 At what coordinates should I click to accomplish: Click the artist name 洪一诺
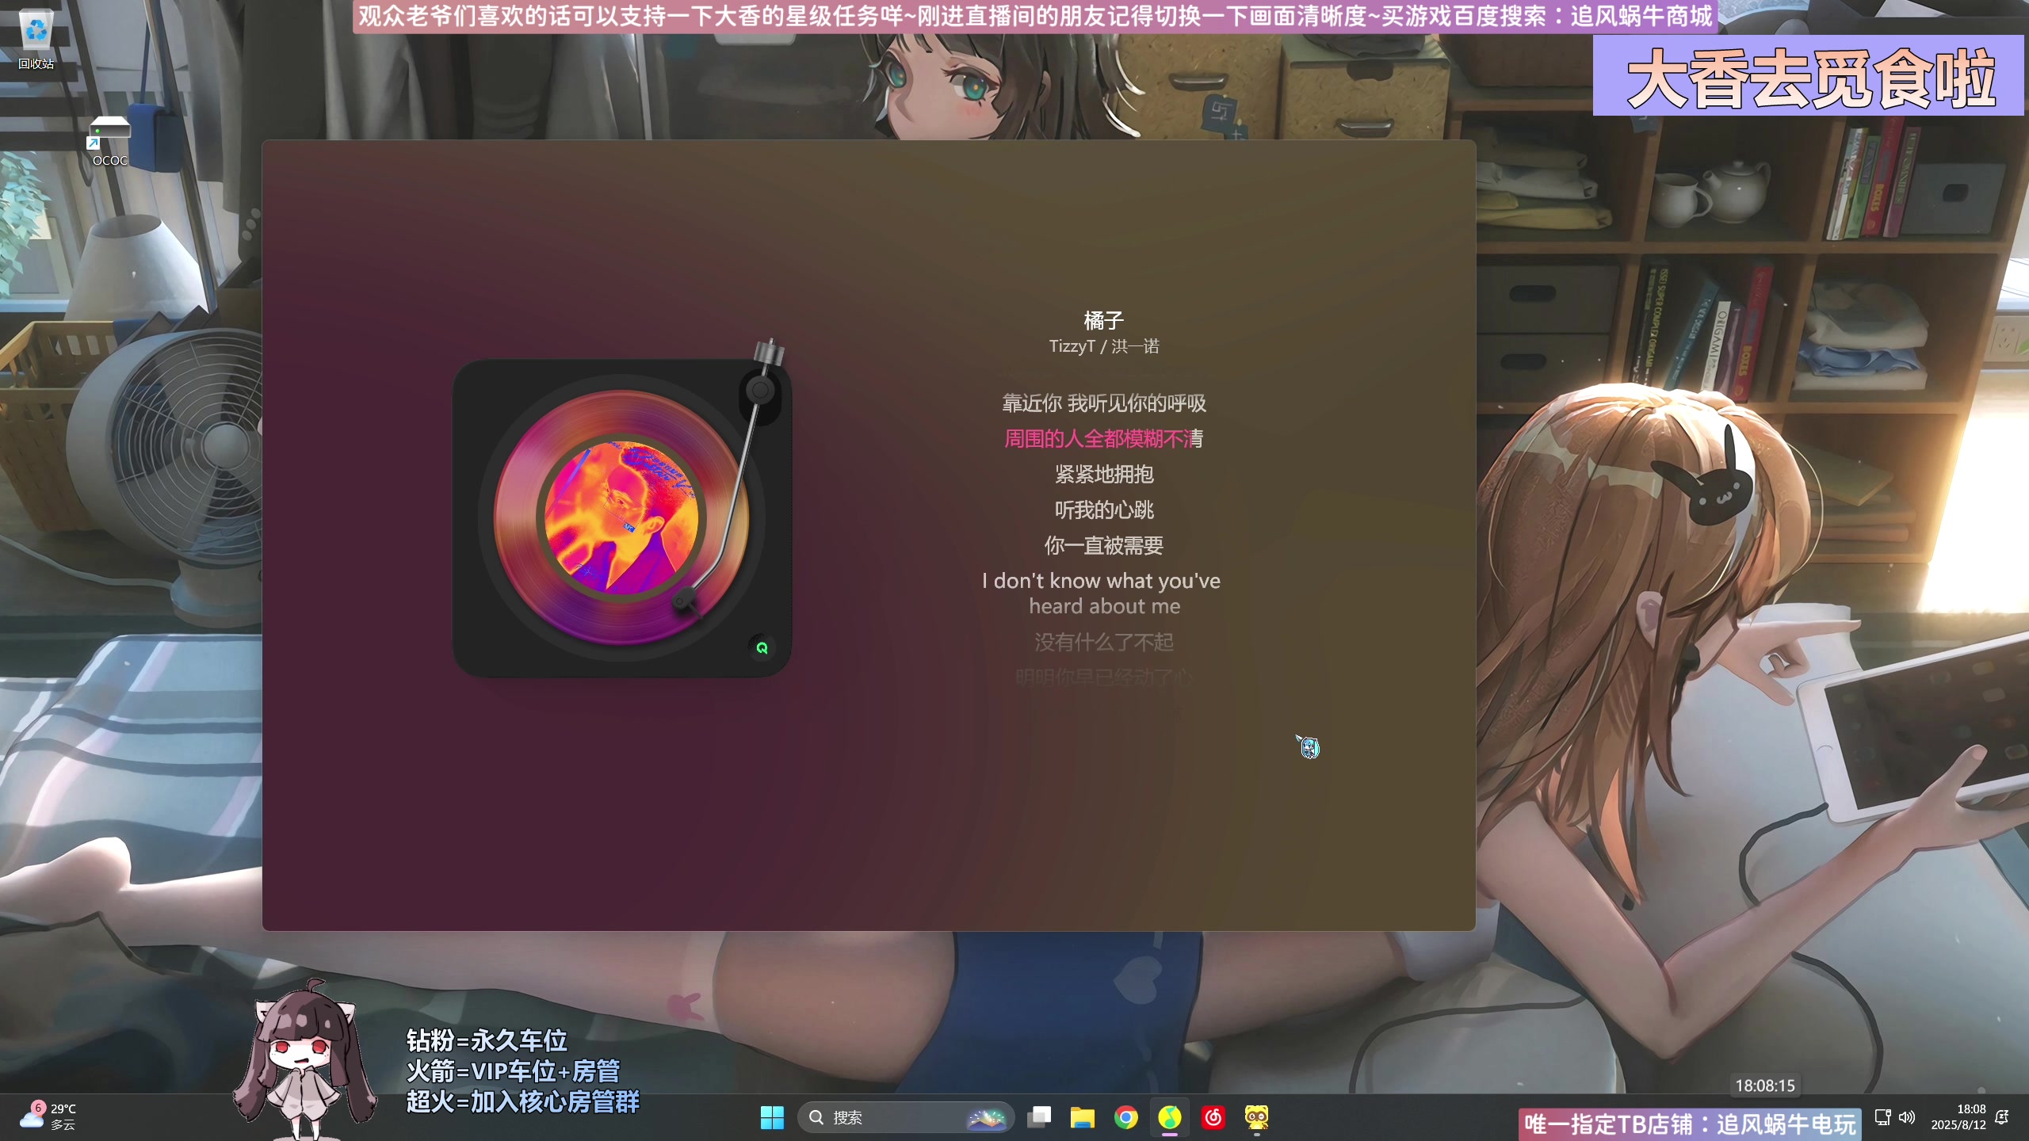1135,346
